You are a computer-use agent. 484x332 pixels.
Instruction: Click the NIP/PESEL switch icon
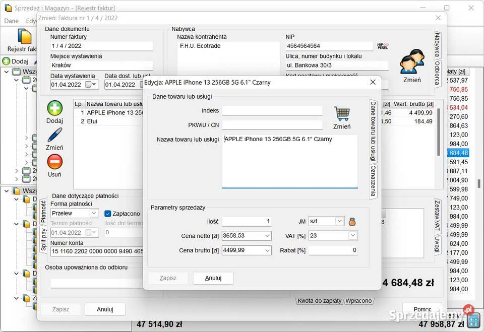383,46
